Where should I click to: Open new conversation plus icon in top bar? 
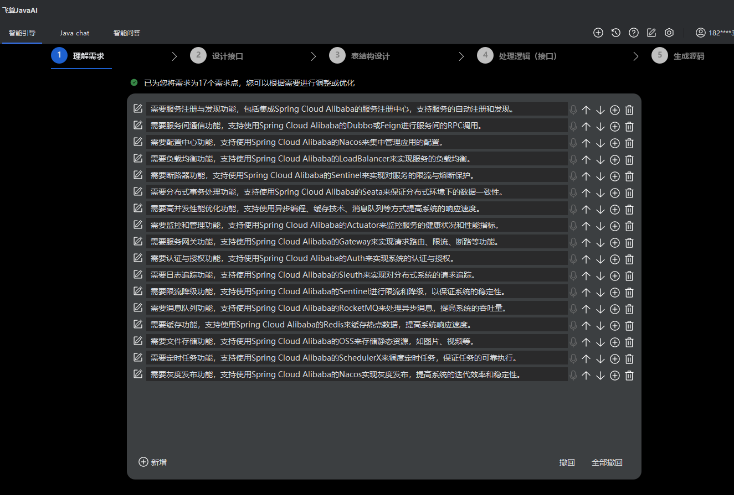tap(598, 33)
